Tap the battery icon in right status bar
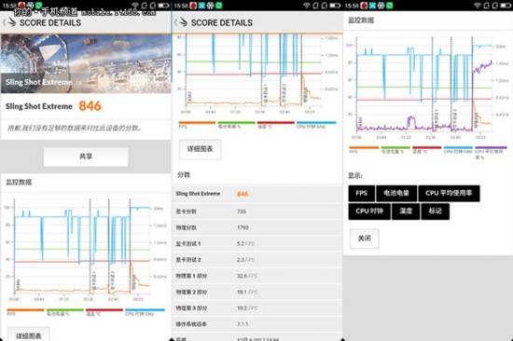This screenshot has height=341, width=513. pos(504,6)
